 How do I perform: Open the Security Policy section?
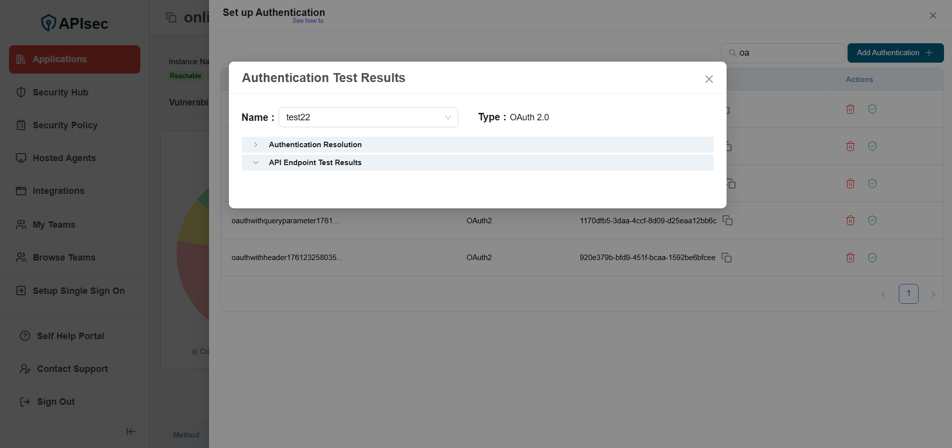click(64, 125)
